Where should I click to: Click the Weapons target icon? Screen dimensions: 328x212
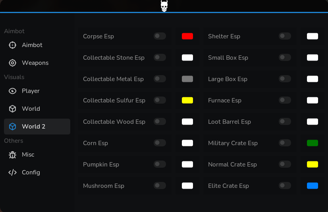pos(12,63)
